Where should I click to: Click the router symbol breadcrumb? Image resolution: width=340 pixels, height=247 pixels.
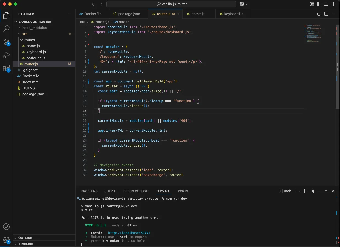point(121,22)
